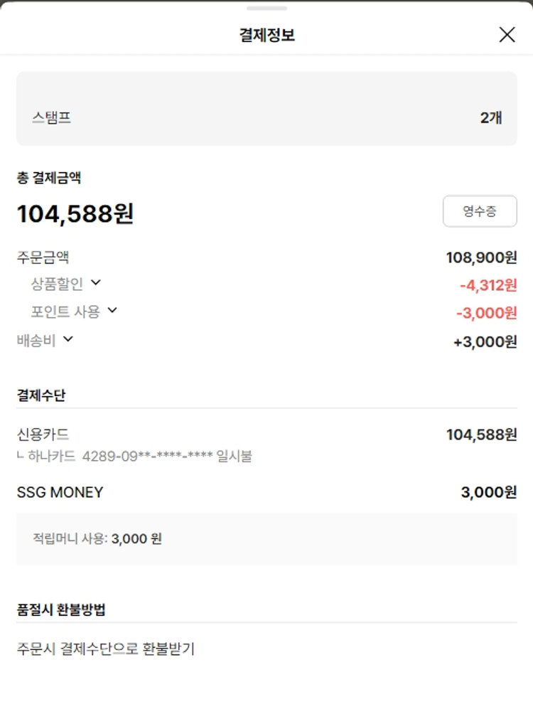
Task: Open the 영수증 receipt
Action: click(480, 211)
